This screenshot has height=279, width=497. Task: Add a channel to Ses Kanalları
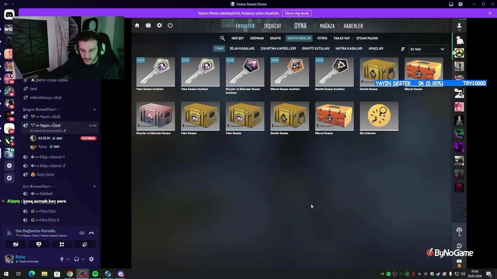pyautogui.click(x=94, y=186)
